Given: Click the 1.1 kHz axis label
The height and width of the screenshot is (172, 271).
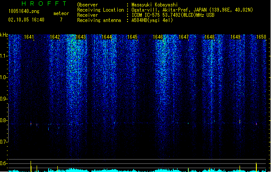Looking at the screenshot, I should click(x=3, y=56).
